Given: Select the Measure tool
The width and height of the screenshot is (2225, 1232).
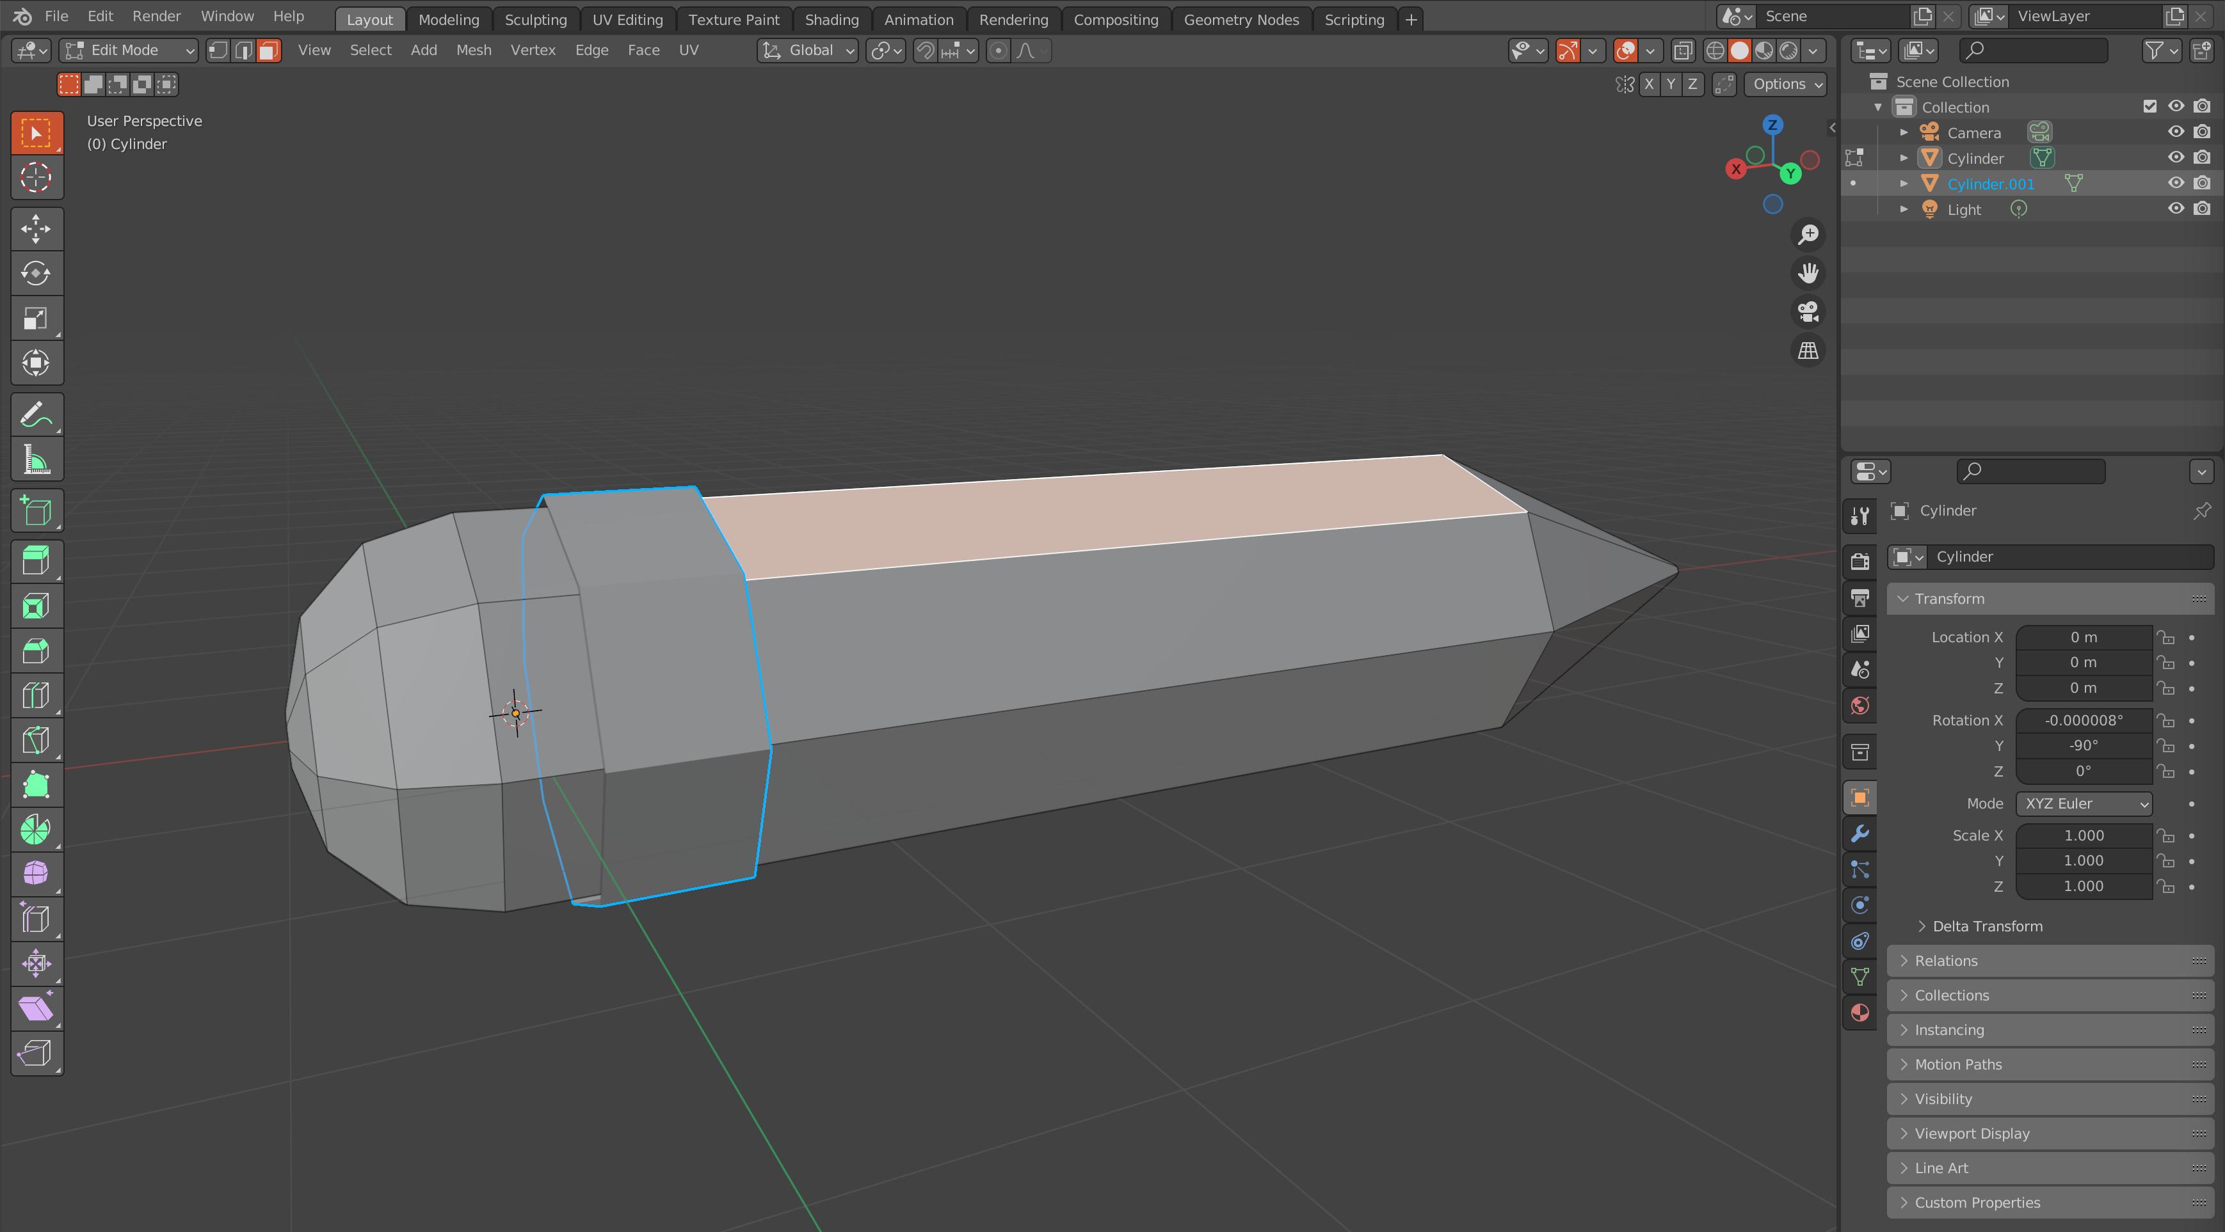Looking at the screenshot, I should (x=36, y=459).
